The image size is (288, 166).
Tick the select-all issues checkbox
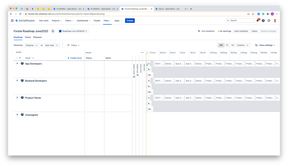click(17, 58)
